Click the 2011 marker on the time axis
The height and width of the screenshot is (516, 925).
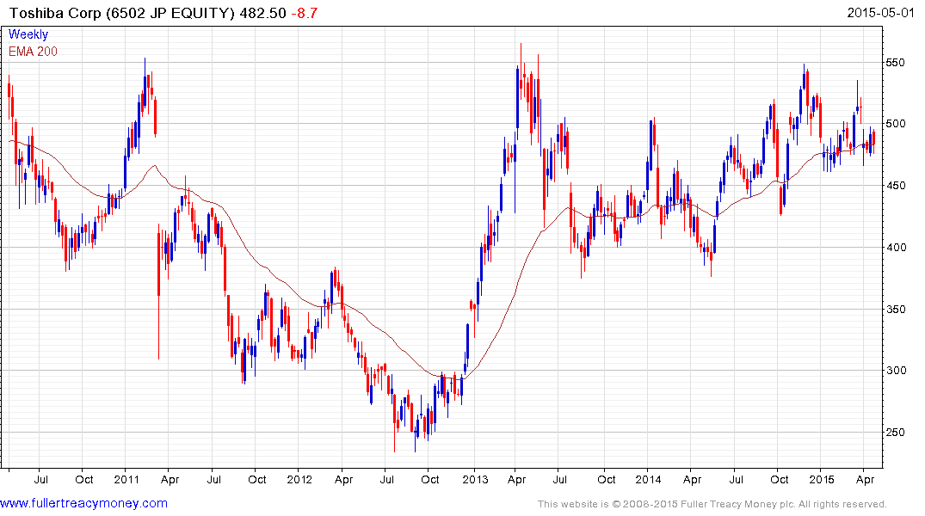[126, 479]
